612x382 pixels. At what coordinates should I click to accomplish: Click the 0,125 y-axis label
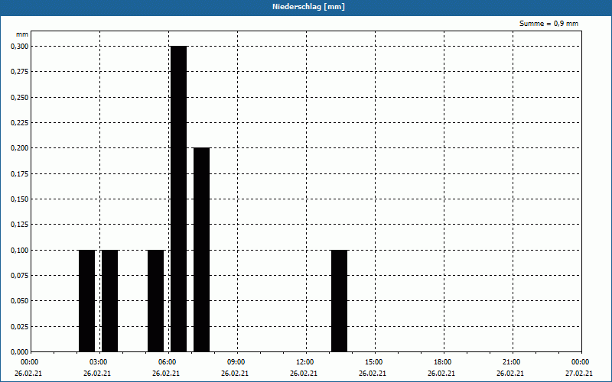point(20,225)
